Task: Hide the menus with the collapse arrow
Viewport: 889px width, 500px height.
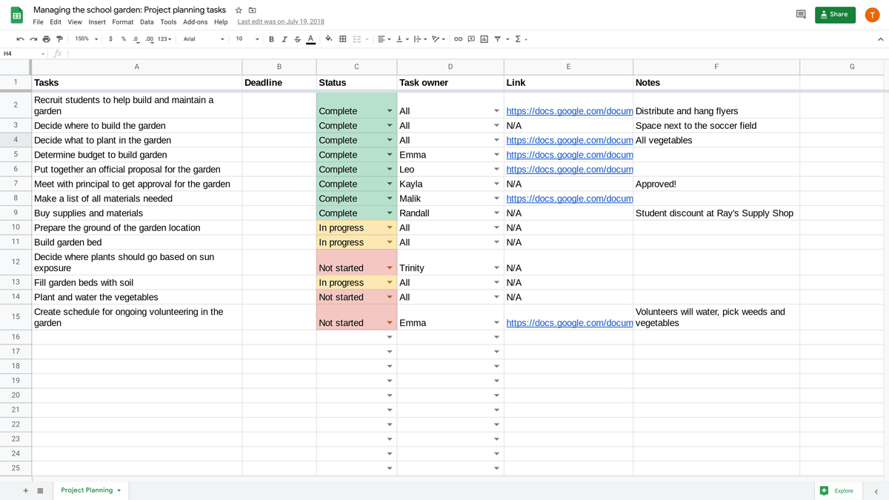Action: click(880, 39)
